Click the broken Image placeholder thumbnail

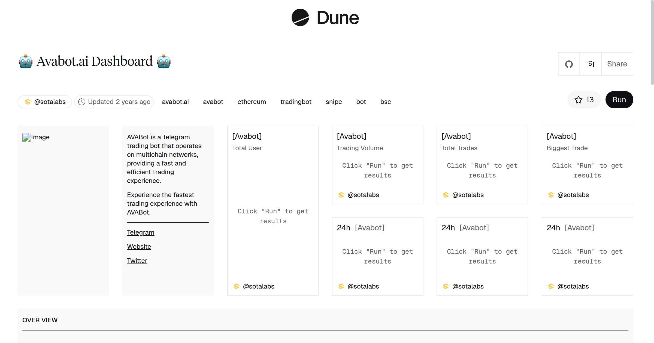point(36,137)
